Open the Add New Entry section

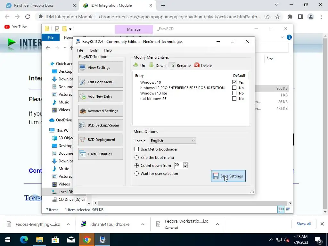coord(100,96)
